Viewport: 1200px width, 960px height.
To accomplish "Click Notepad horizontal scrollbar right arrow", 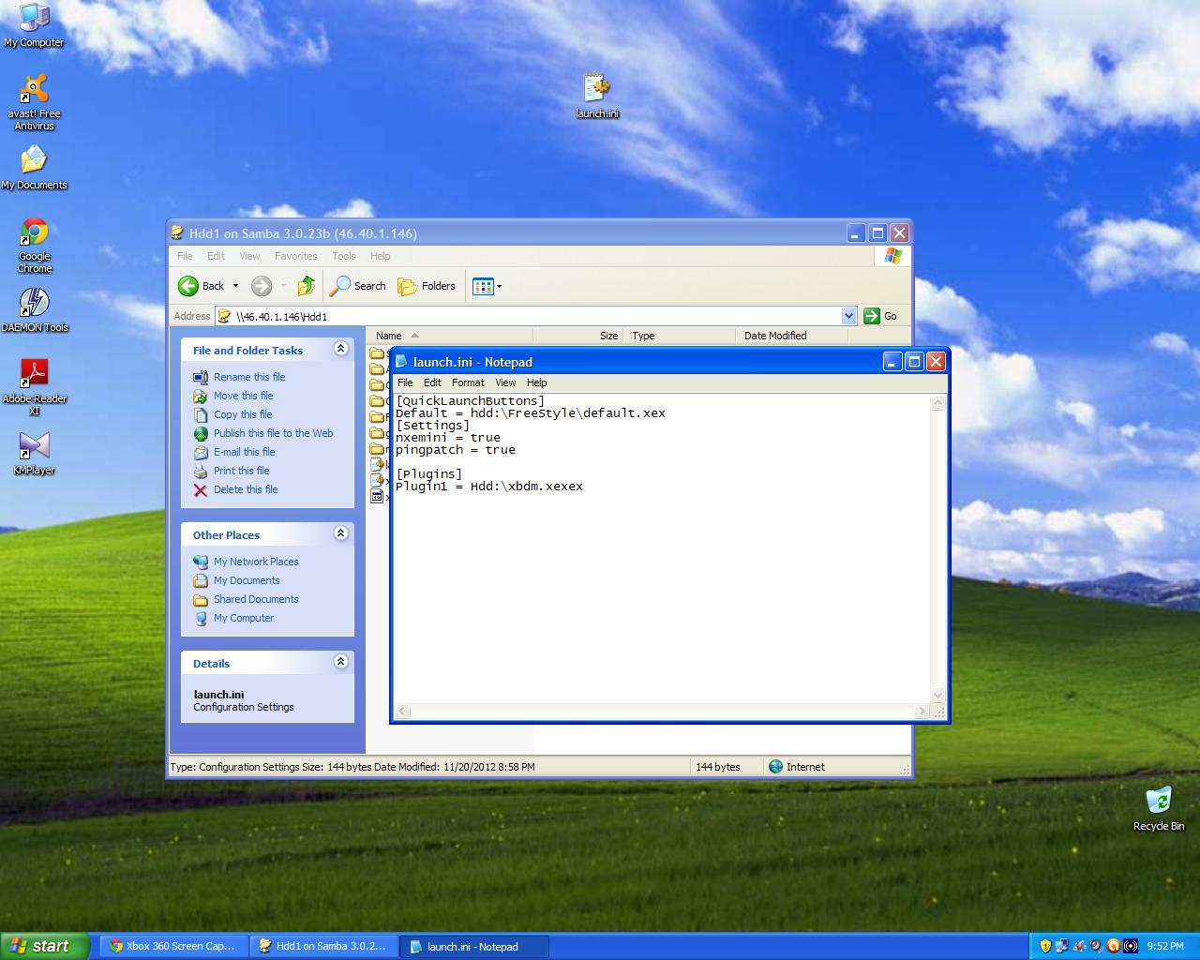I will 922,711.
